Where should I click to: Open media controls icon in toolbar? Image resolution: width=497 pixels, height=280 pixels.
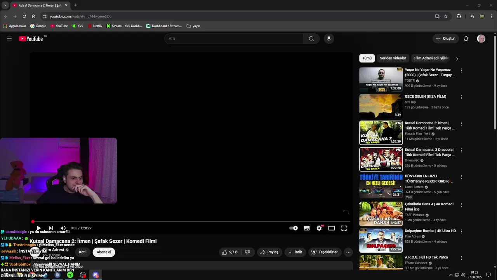point(473,16)
